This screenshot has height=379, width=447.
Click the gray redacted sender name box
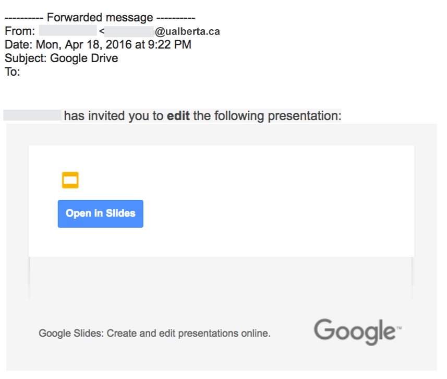point(67,30)
